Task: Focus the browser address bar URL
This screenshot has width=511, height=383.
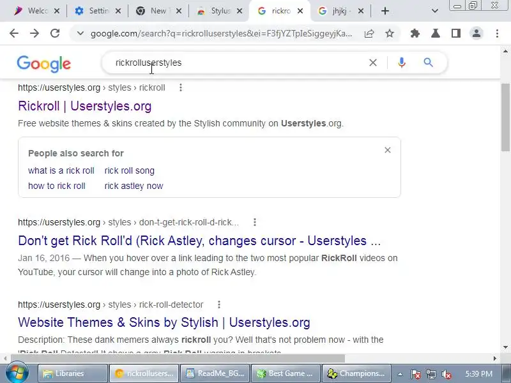Action: point(221,34)
